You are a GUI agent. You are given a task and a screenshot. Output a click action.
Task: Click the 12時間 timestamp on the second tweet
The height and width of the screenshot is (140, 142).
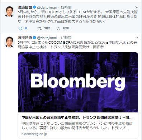click(x=66, y=38)
